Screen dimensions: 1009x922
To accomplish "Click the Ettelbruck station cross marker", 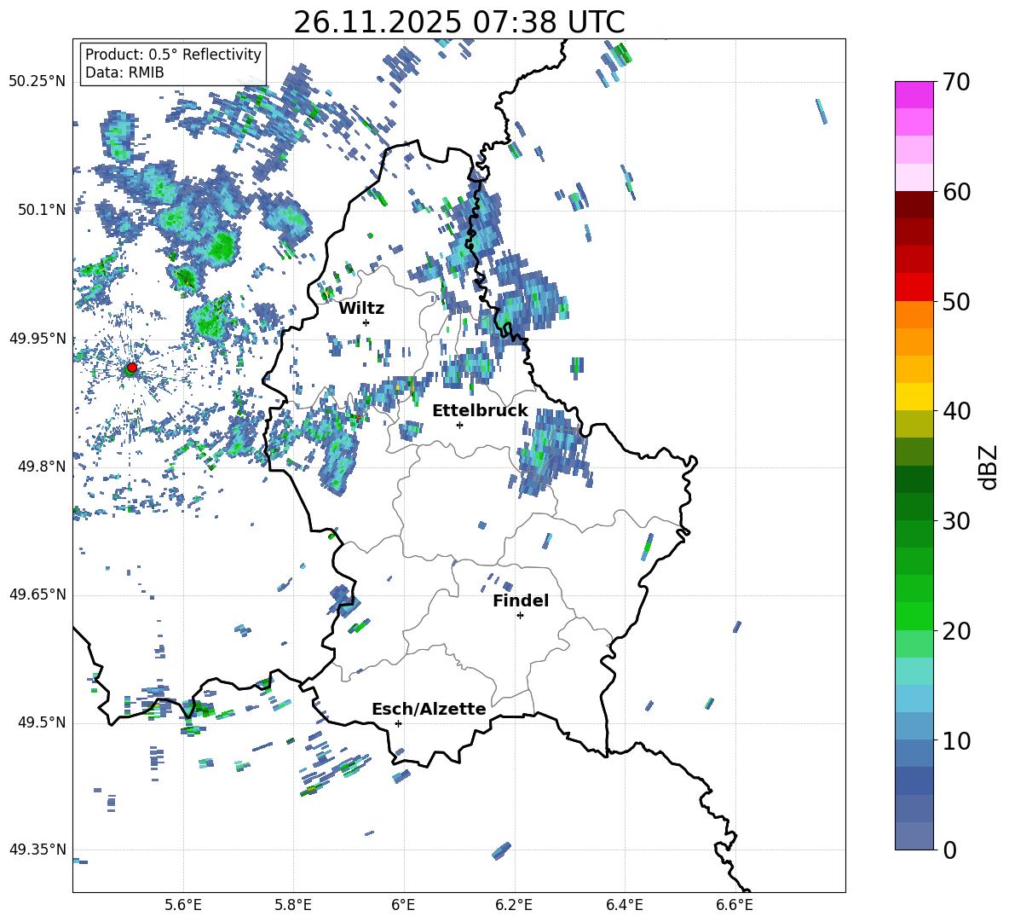I will [x=459, y=425].
